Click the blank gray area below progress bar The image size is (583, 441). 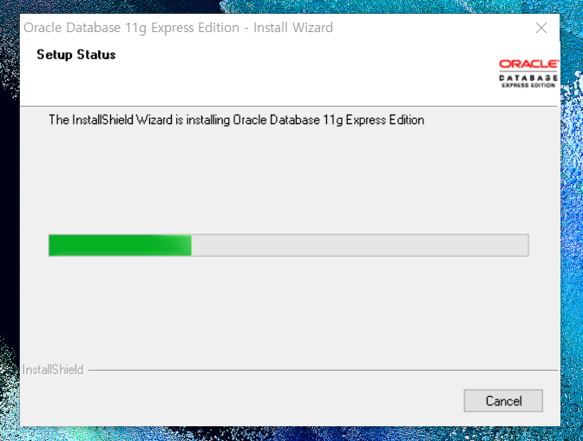(x=289, y=309)
